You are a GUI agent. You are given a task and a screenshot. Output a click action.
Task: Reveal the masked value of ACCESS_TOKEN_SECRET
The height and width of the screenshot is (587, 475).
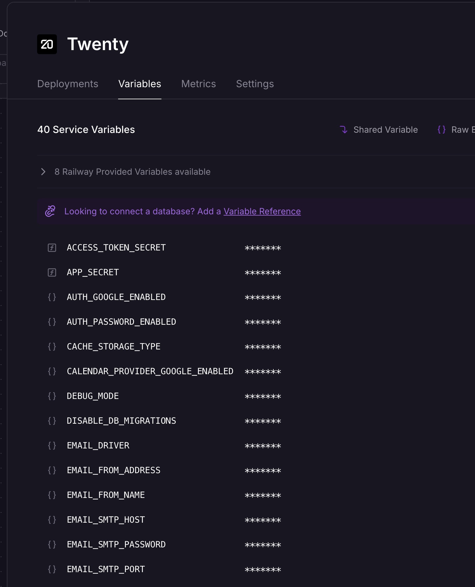pos(263,248)
